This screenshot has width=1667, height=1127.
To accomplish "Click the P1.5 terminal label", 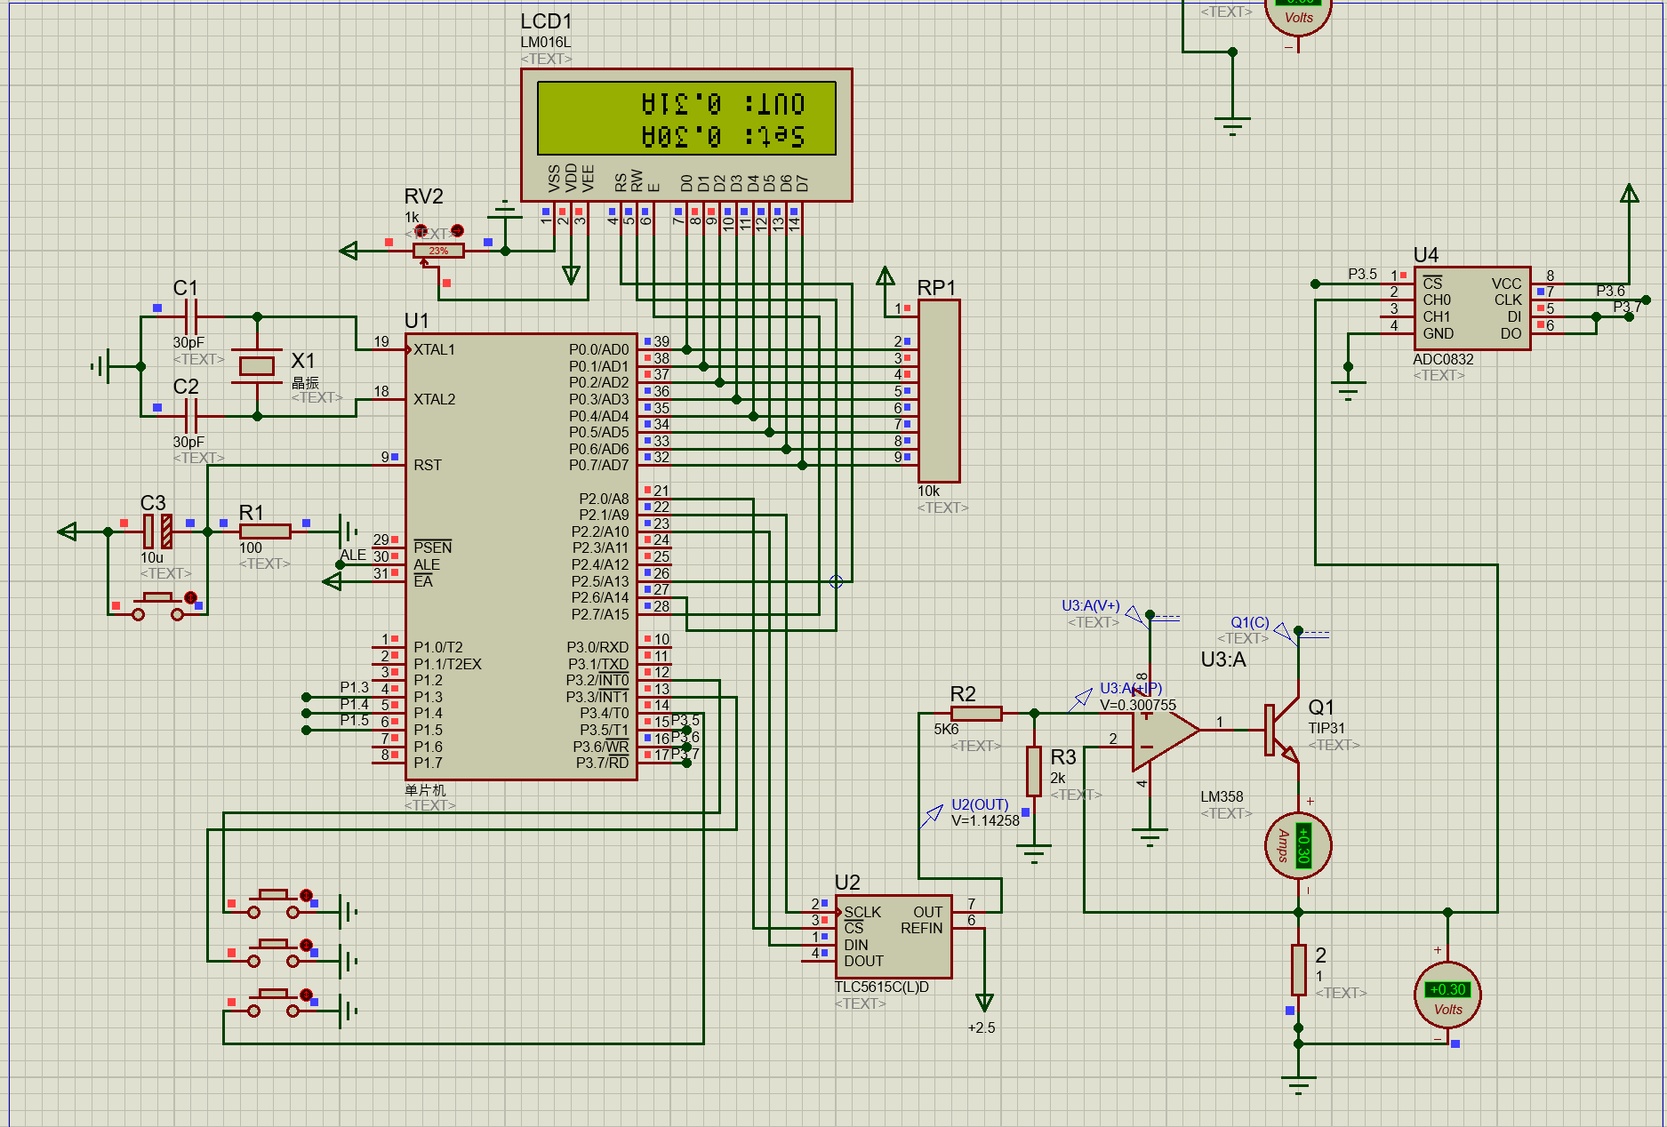I will pyautogui.click(x=354, y=720).
